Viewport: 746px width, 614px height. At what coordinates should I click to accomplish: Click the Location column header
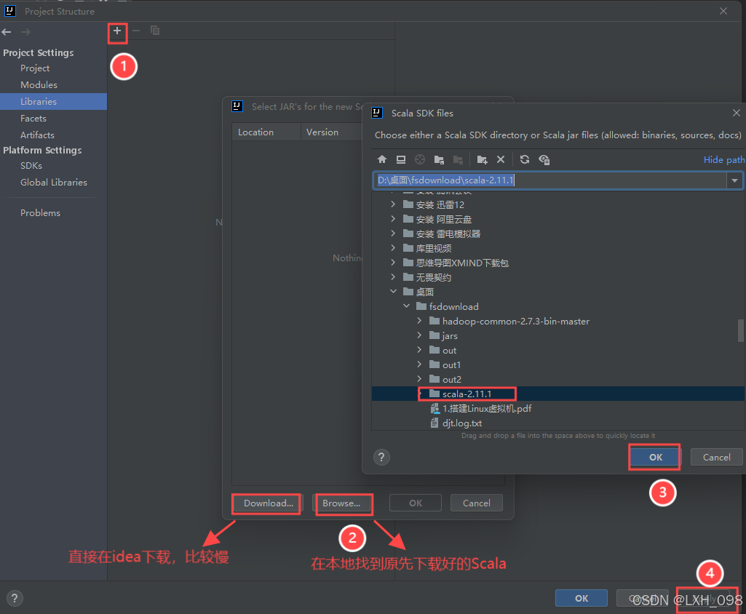pos(266,132)
